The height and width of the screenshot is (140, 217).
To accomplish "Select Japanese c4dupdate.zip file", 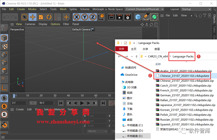I will tap(185, 105).
